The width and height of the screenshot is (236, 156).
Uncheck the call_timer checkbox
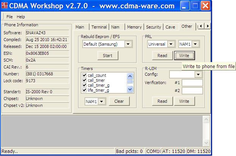point(85,80)
